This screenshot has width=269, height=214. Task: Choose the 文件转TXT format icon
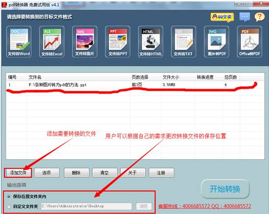pos(184,42)
